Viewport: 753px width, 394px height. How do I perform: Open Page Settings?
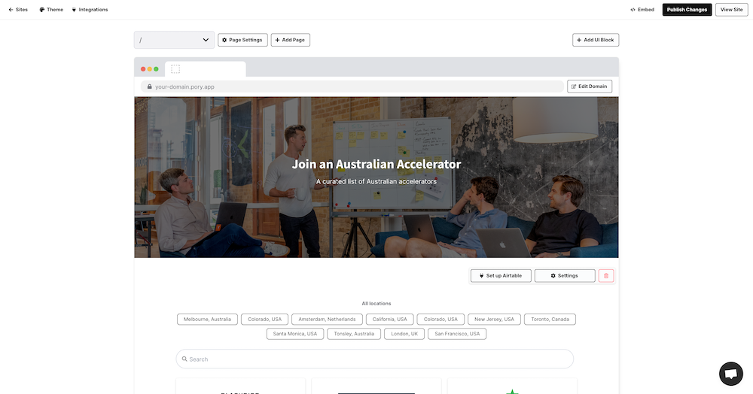(242, 40)
